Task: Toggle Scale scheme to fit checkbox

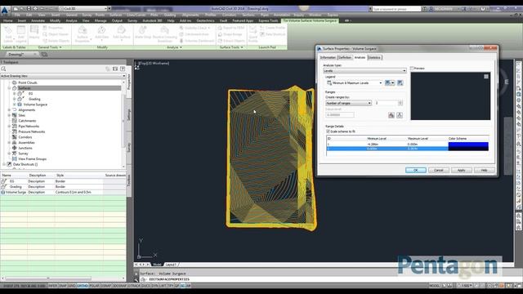Action: [x=328, y=131]
